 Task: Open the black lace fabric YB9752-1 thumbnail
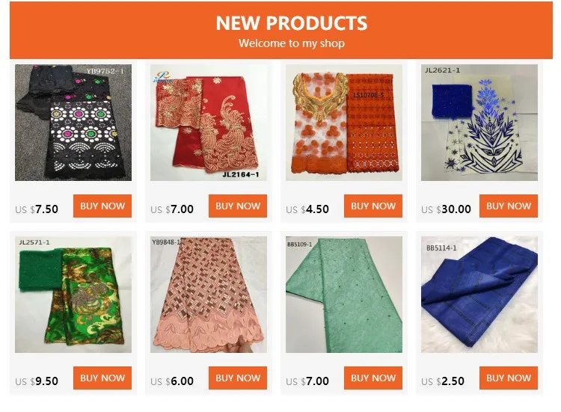73,123
